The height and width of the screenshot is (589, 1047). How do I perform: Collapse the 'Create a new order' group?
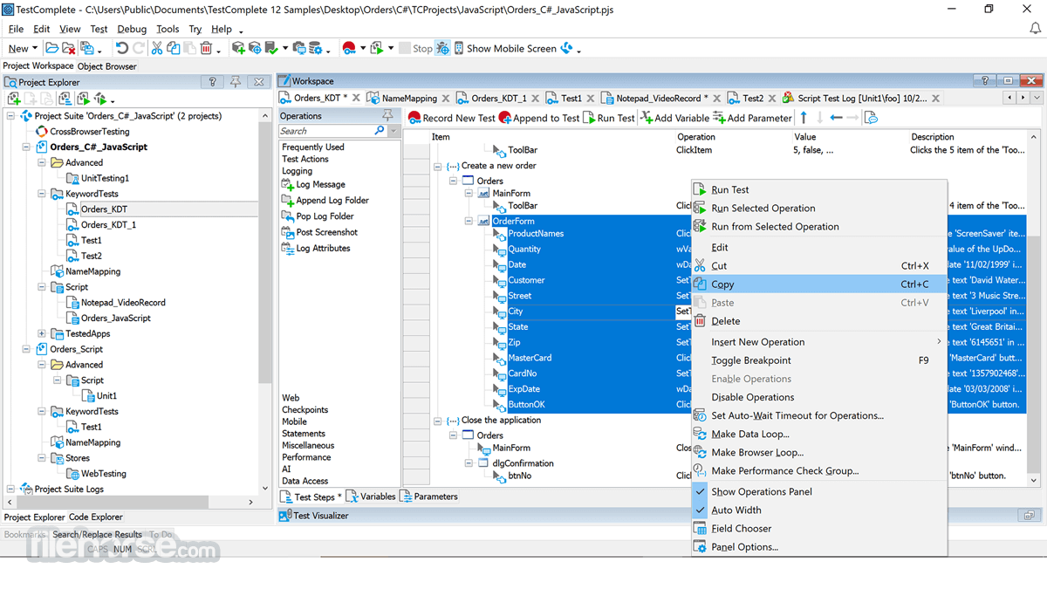tap(438, 166)
